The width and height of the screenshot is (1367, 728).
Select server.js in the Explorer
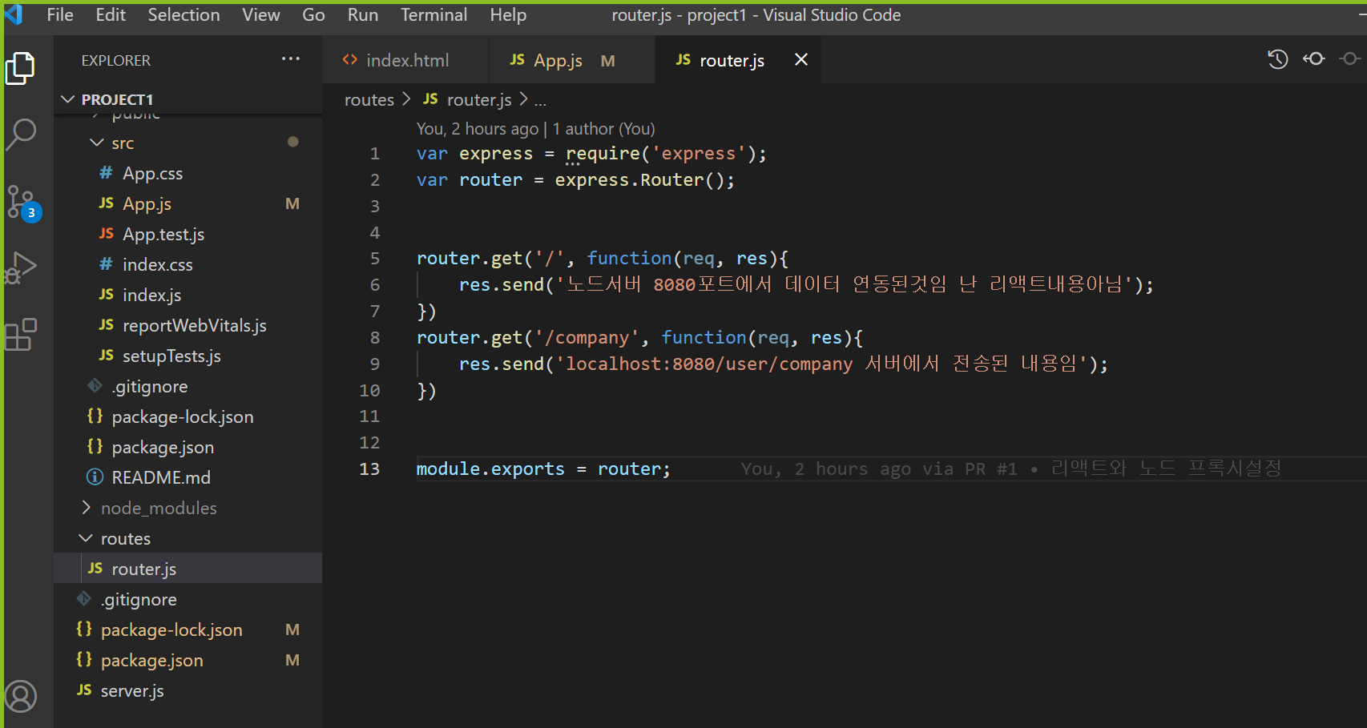tap(131, 690)
